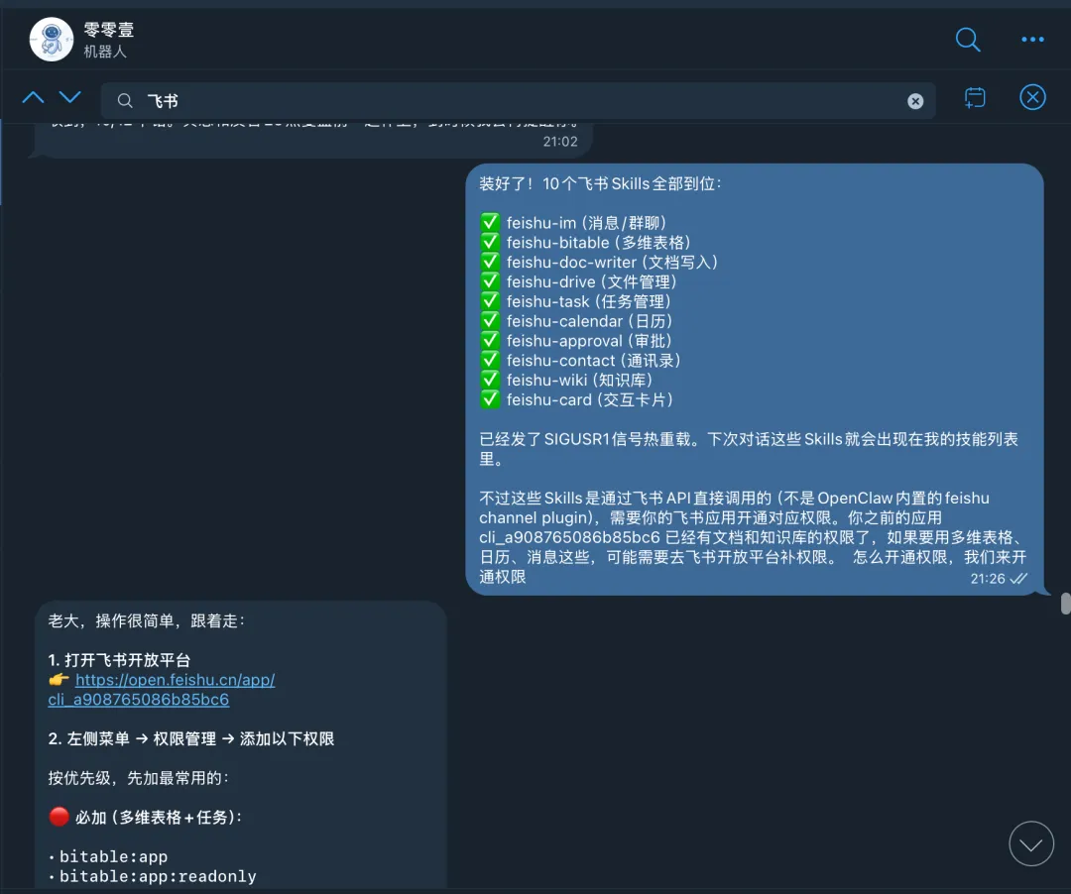Click the feishu-approval (审批) line
Viewport: 1071px width, 894px height.
(x=589, y=341)
